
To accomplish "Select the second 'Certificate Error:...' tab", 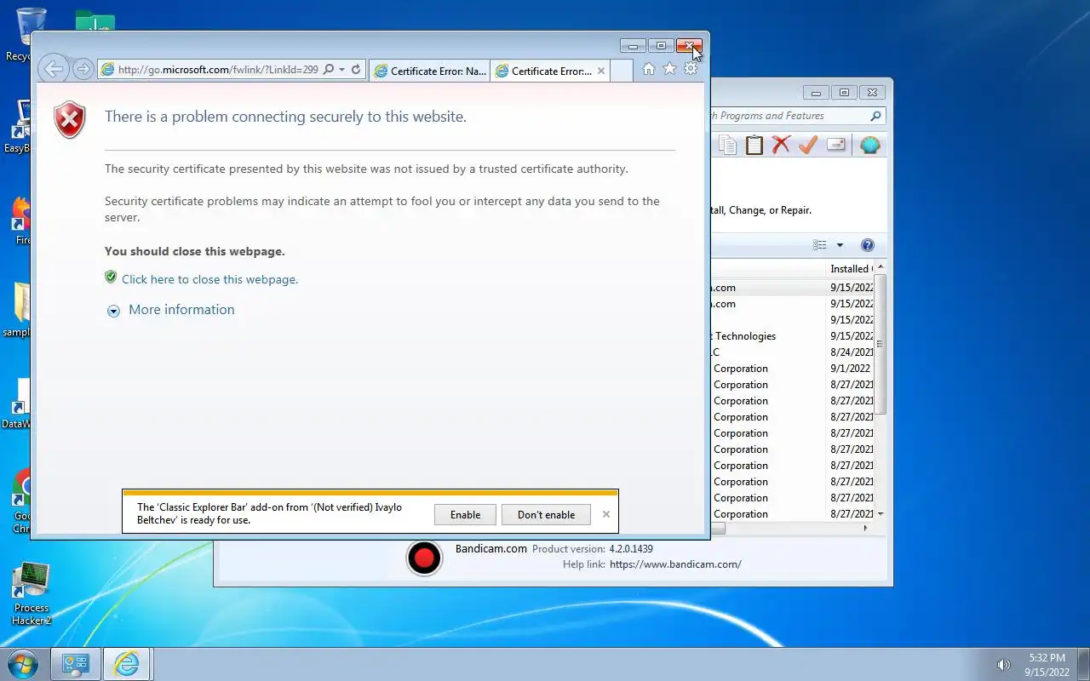I will [544, 71].
